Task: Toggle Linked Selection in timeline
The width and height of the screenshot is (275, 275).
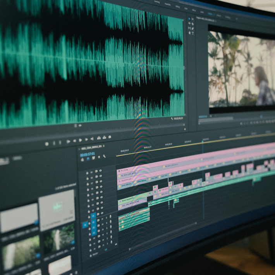Action: coord(93,158)
